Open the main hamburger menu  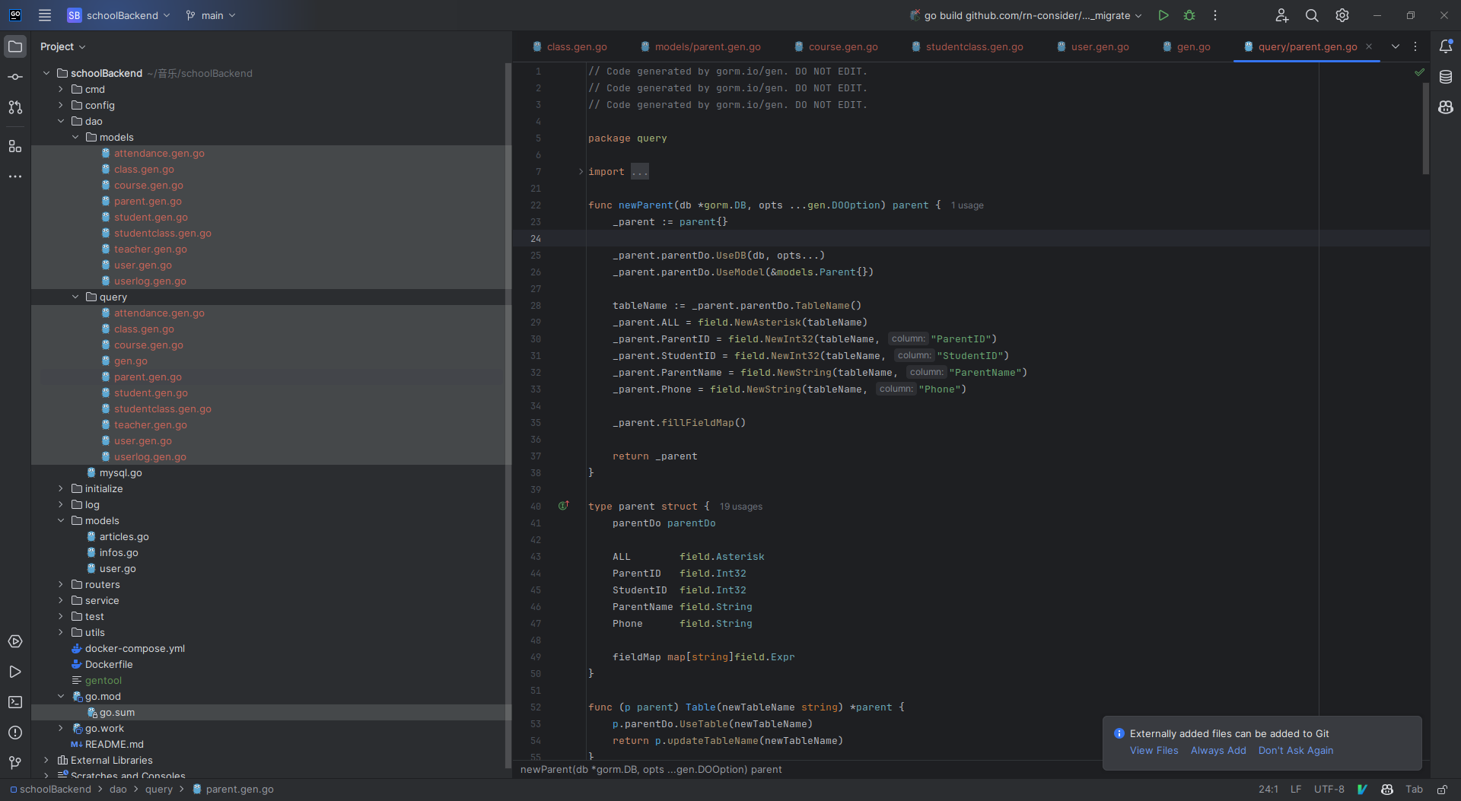tap(45, 15)
